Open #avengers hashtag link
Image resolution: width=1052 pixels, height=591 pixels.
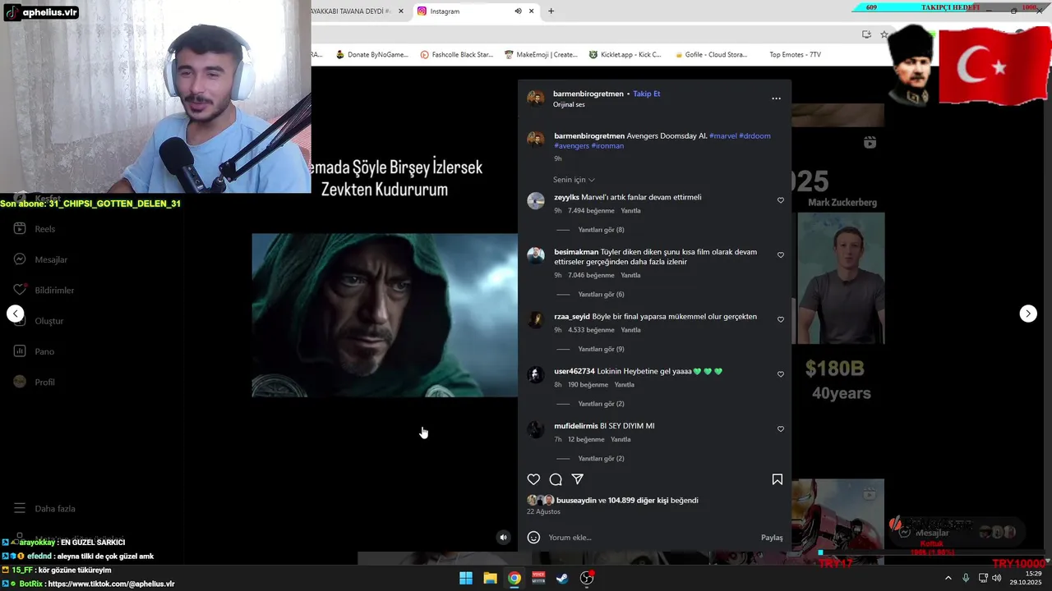571,146
